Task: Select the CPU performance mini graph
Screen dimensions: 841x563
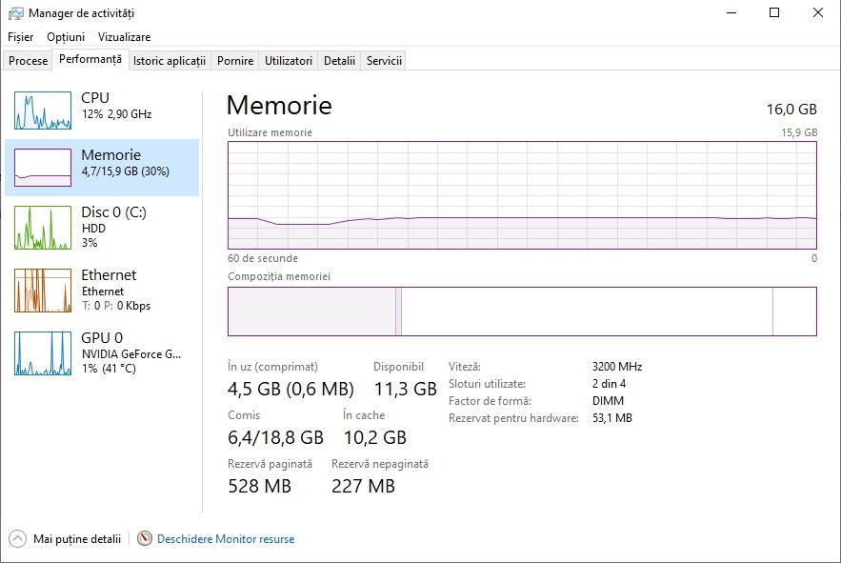Action: click(x=43, y=111)
